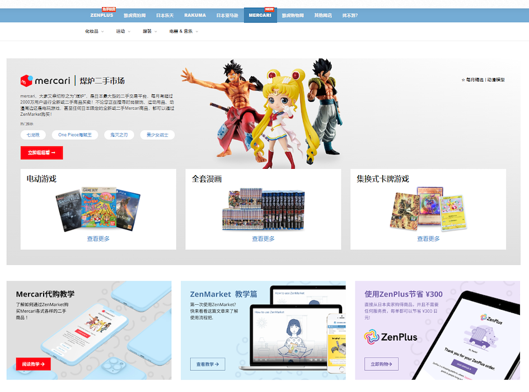This screenshot has height=392, width=529.
Task: Select the 七龙珠 popular tag
Action: coord(33,135)
